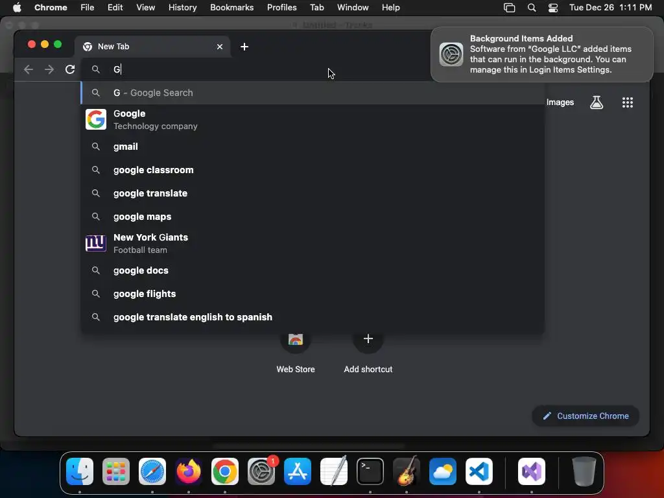
Task: Click the back navigation arrow
Action: [29, 69]
